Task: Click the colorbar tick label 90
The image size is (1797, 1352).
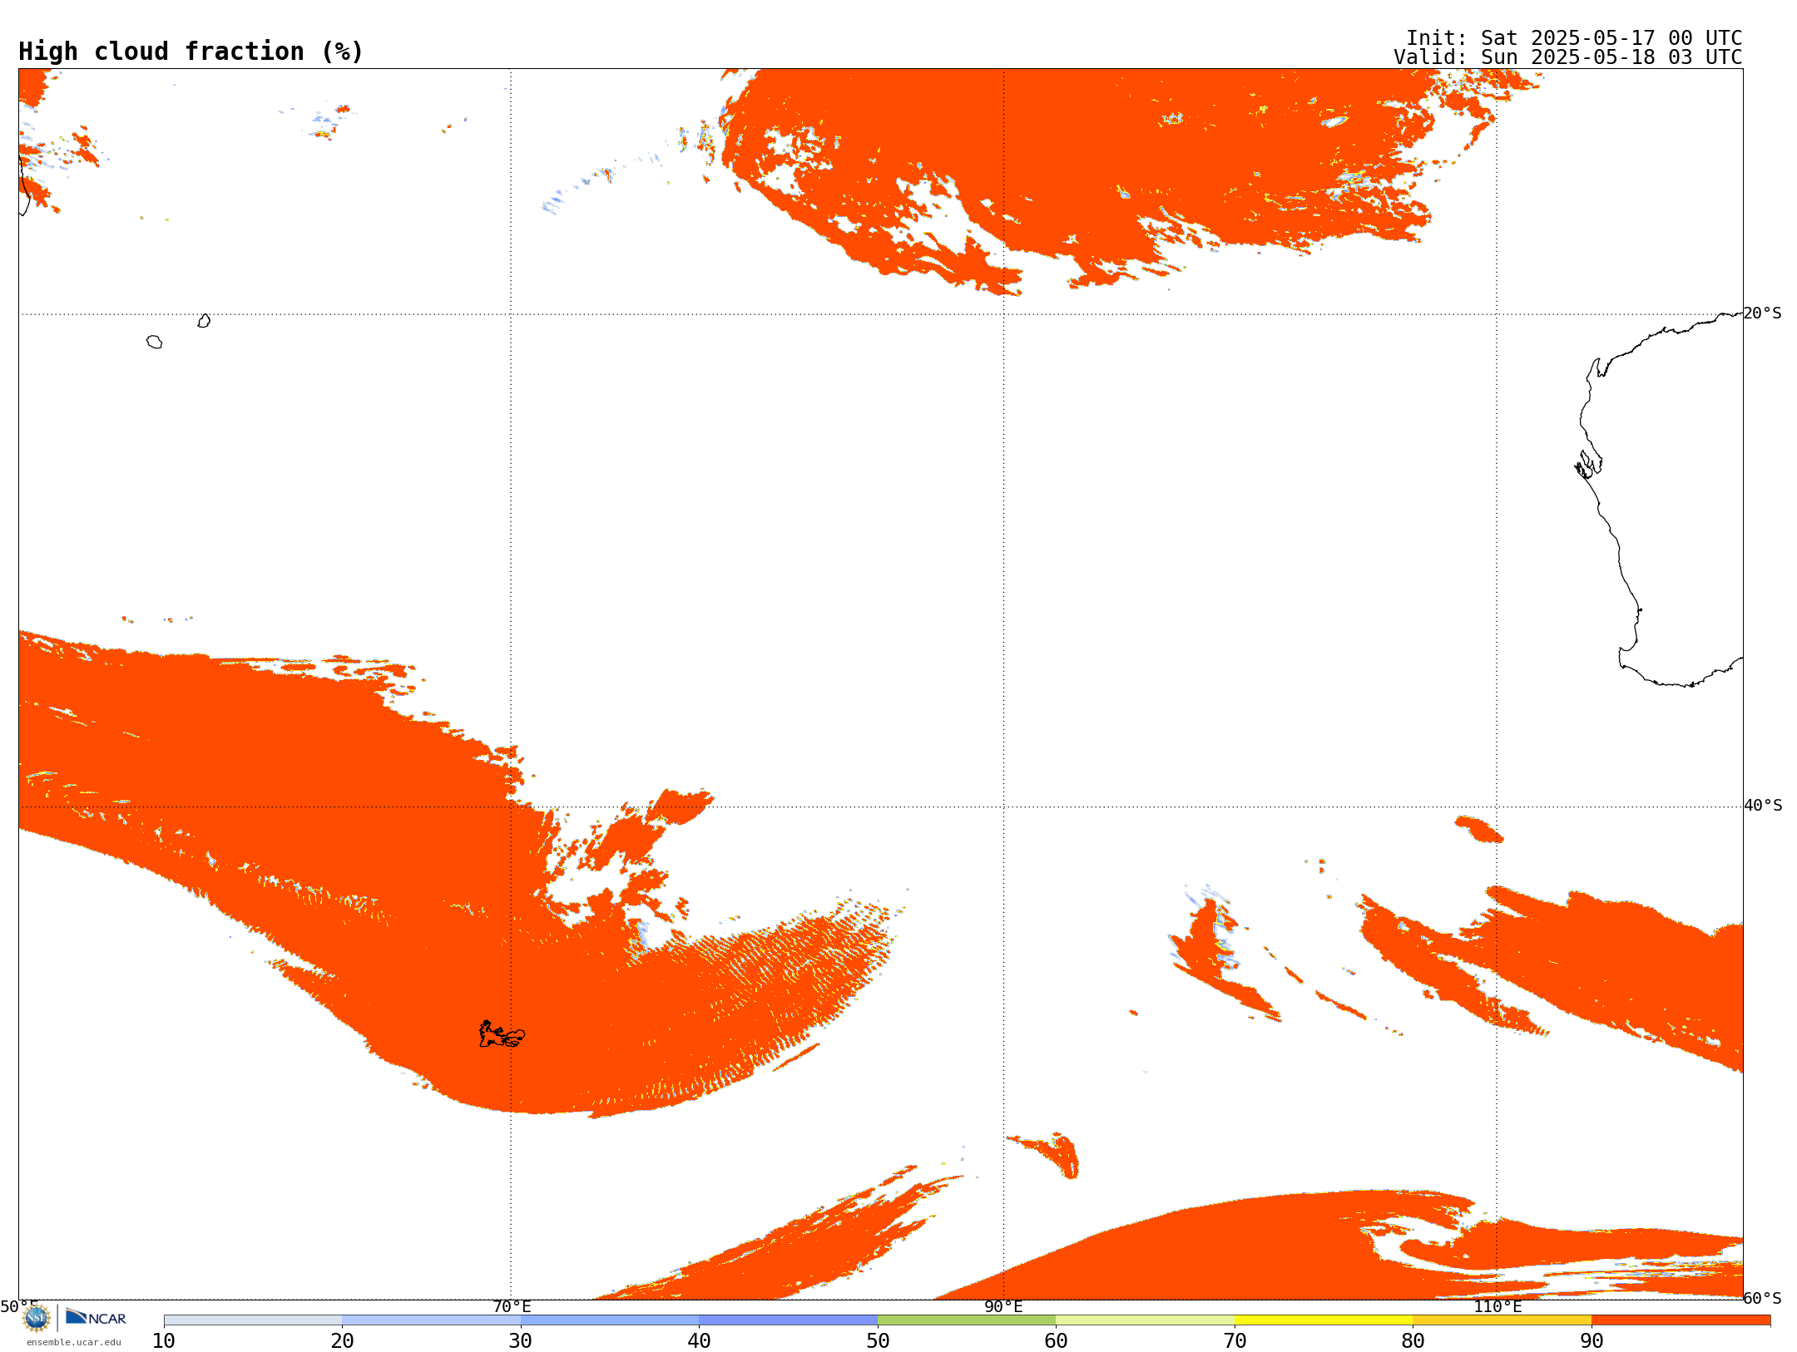Action: [1592, 1341]
